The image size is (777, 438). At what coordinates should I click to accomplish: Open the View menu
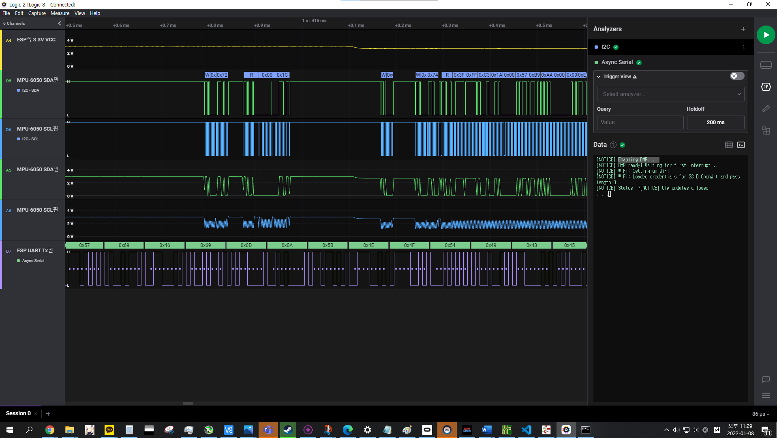pos(79,13)
